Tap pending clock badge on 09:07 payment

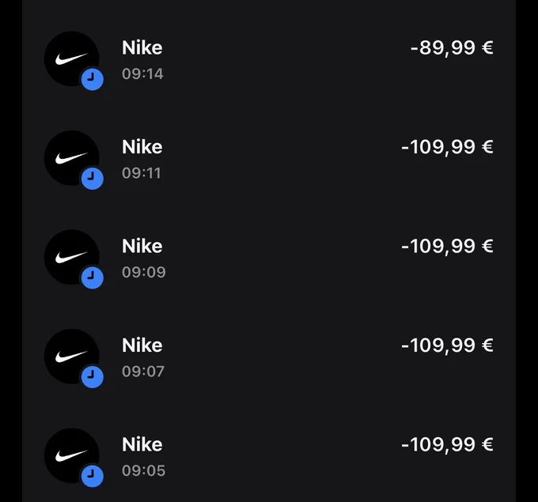coord(93,377)
